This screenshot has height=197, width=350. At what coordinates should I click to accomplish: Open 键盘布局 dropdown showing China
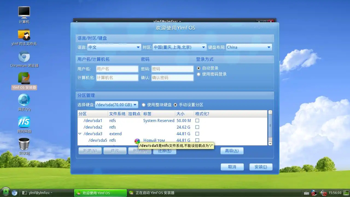(x=249, y=47)
